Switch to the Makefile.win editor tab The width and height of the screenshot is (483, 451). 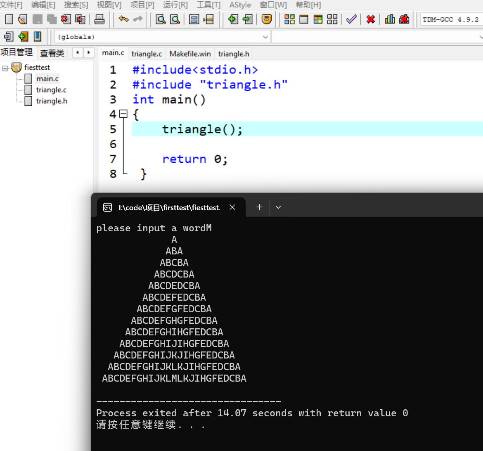click(190, 54)
